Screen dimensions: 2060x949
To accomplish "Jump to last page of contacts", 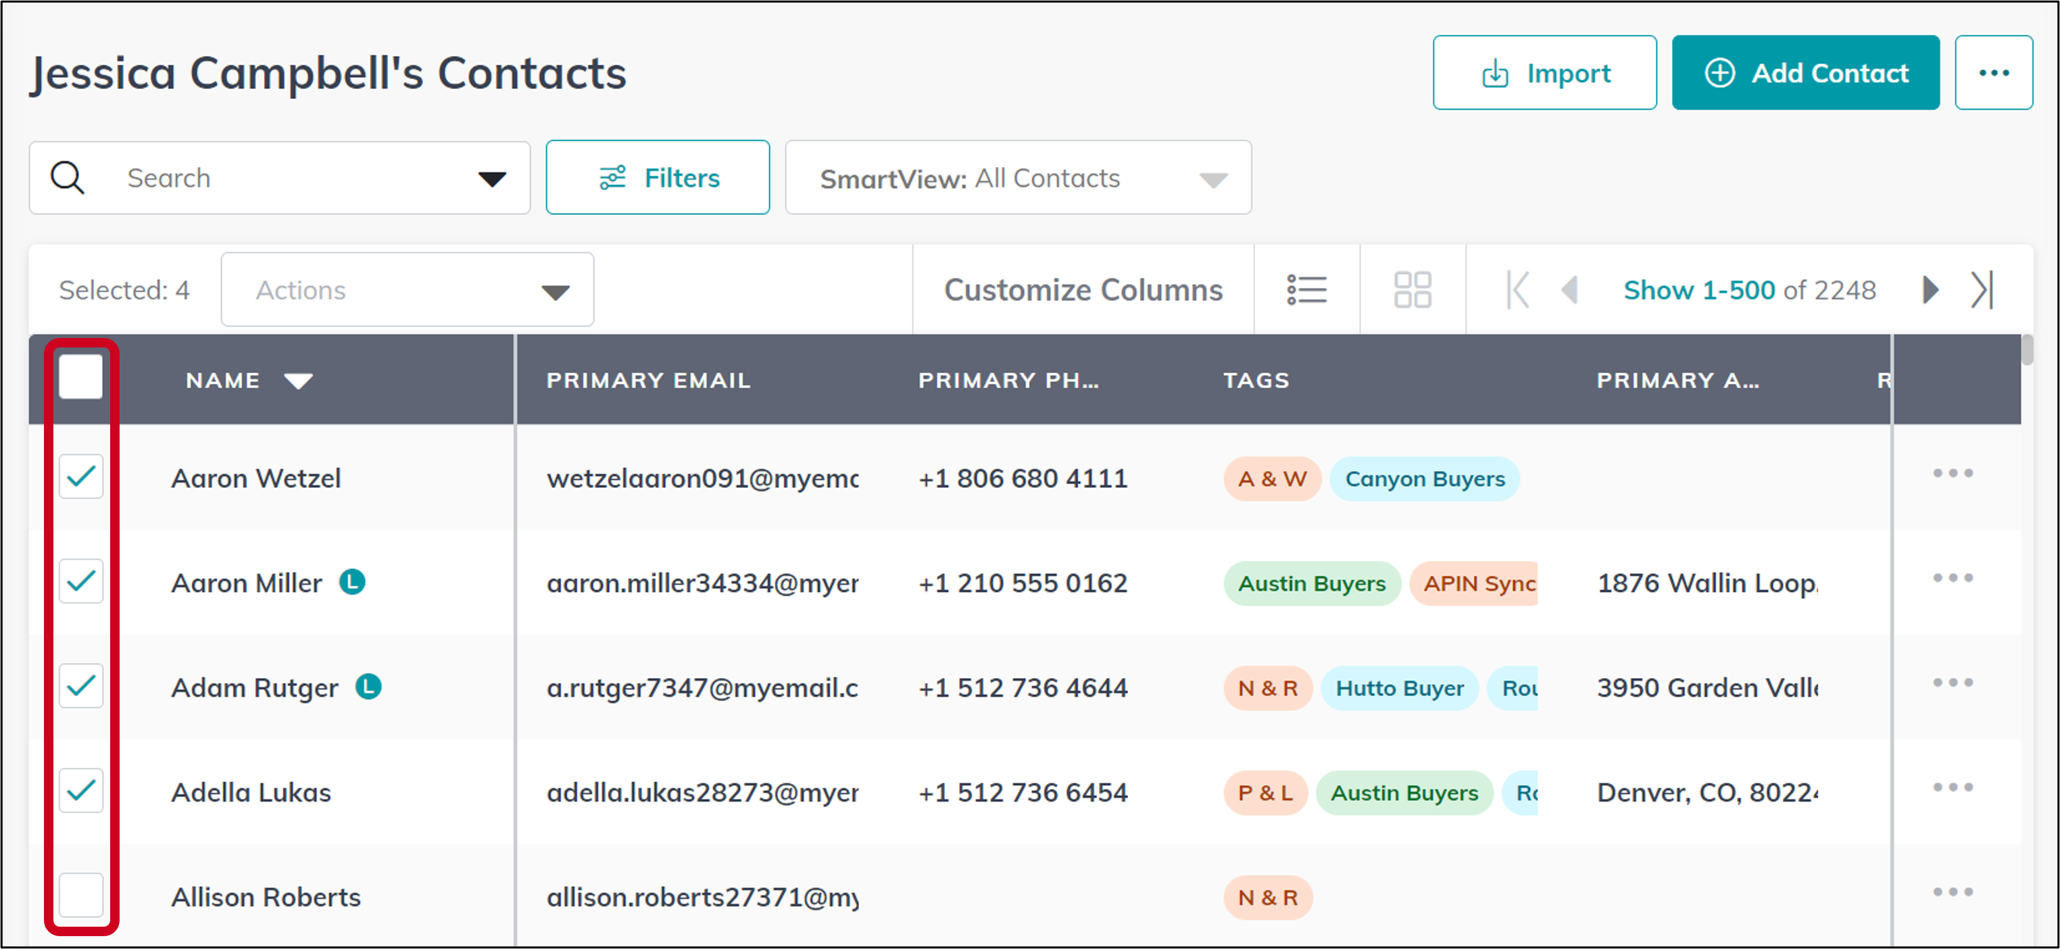I will click(1982, 289).
